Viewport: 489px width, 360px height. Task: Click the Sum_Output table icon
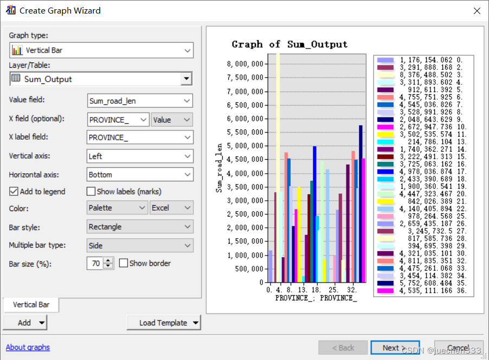point(16,78)
